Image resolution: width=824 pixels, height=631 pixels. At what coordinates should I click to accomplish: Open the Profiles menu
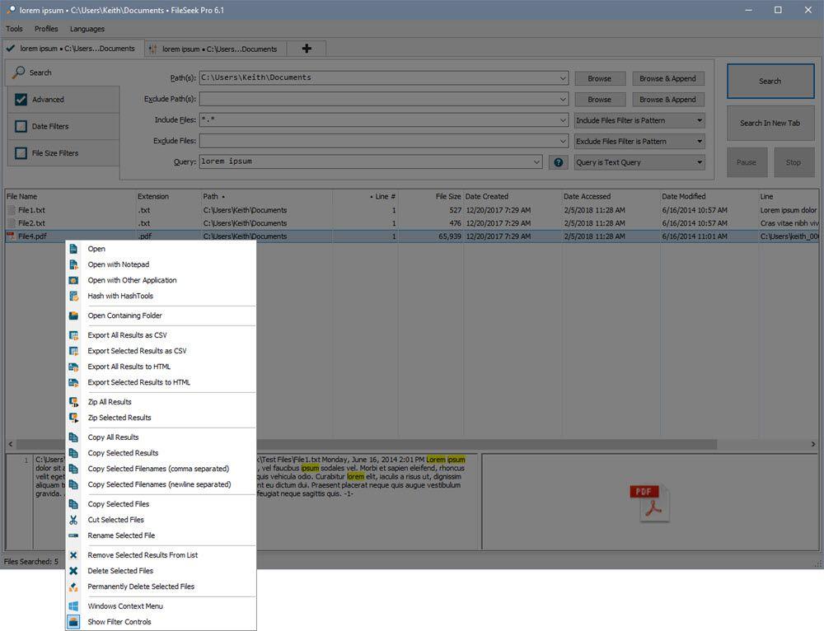pyautogui.click(x=46, y=29)
